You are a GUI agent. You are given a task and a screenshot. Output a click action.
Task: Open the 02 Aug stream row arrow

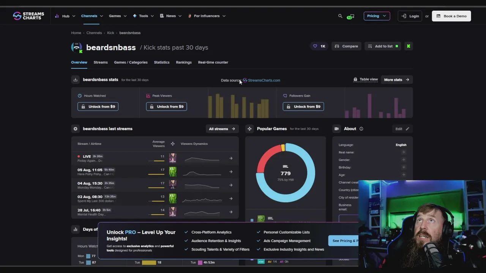231,199
